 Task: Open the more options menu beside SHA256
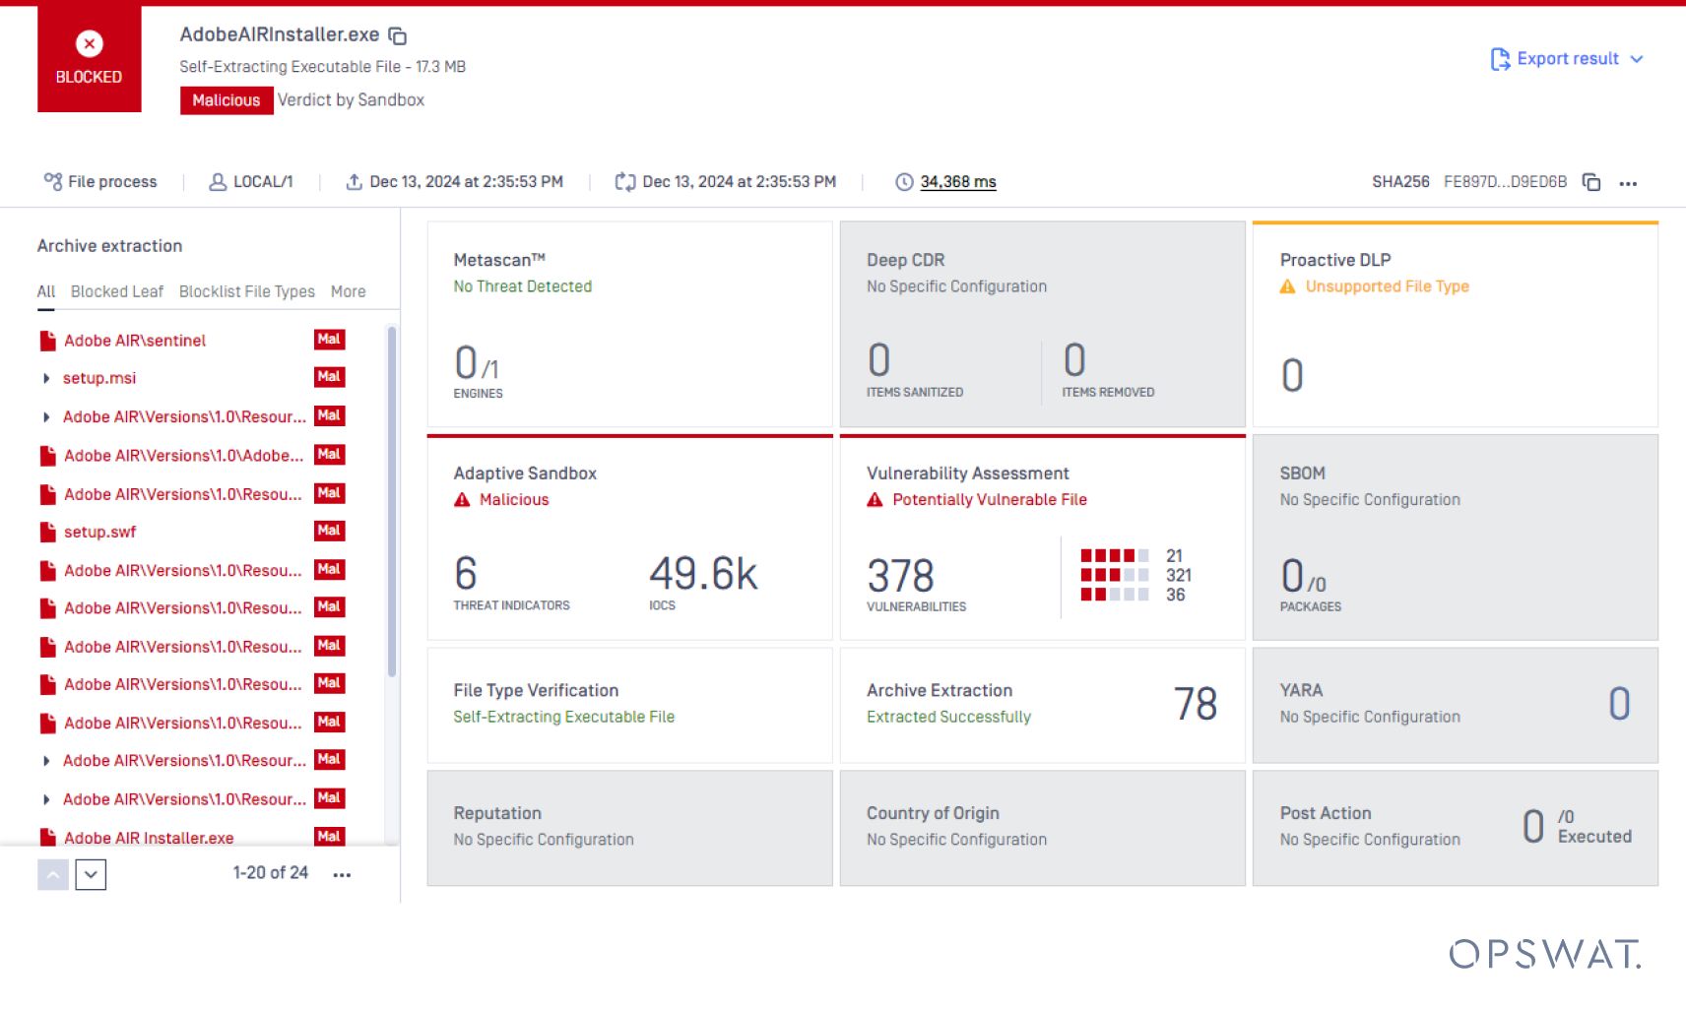tap(1628, 183)
